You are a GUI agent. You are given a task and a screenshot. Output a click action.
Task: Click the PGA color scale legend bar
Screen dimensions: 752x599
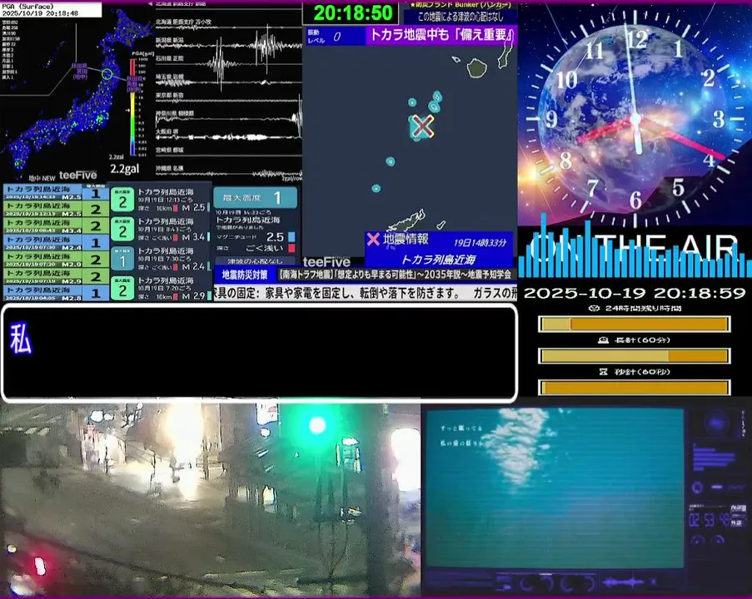(x=132, y=108)
